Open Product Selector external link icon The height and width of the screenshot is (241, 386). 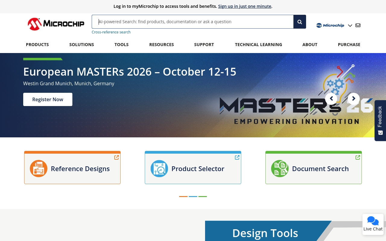pyautogui.click(x=237, y=157)
